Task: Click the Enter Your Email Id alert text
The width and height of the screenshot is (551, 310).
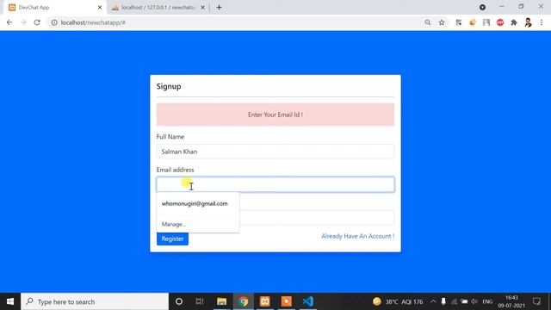Action: tap(275, 115)
